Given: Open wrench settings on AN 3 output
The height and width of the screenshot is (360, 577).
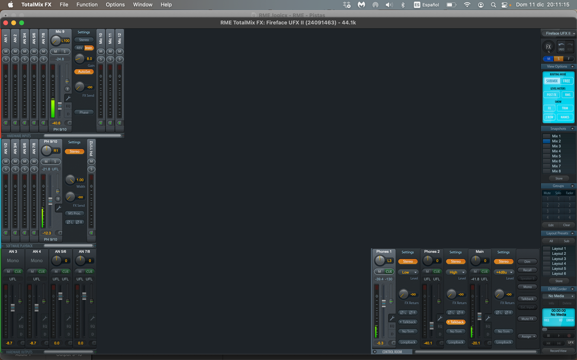Looking at the screenshot, I should (21, 318).
